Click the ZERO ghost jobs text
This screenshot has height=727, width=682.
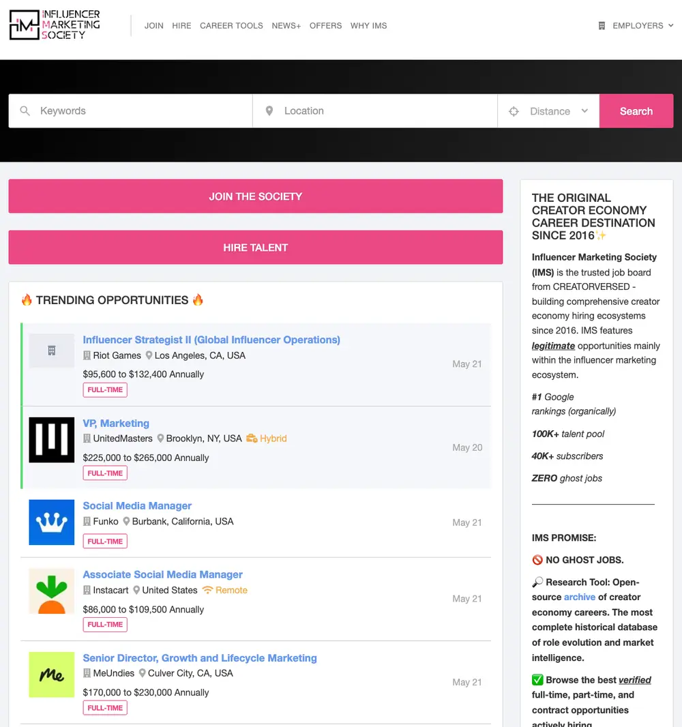coord(567,478)
